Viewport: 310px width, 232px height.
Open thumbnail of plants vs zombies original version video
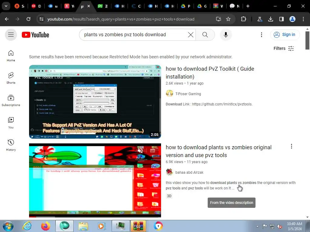[x=95, y=180]
